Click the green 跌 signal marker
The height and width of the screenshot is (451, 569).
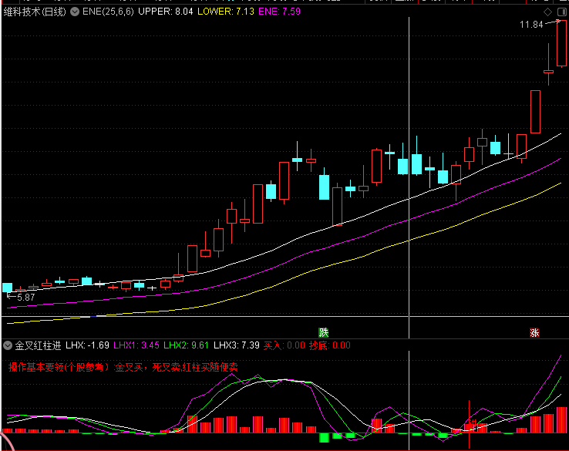click(323, 332)
